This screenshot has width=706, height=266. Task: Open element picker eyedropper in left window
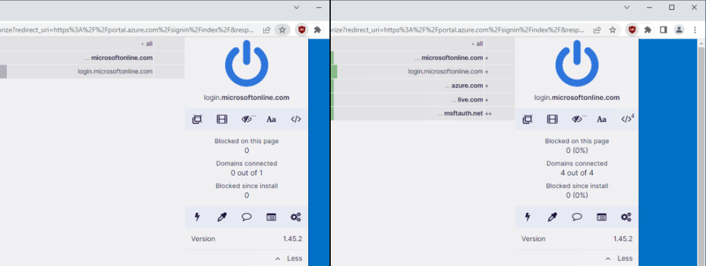pos(222,217)
